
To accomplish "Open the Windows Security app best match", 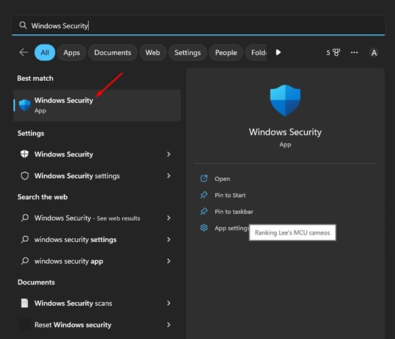I will [97, 105].
